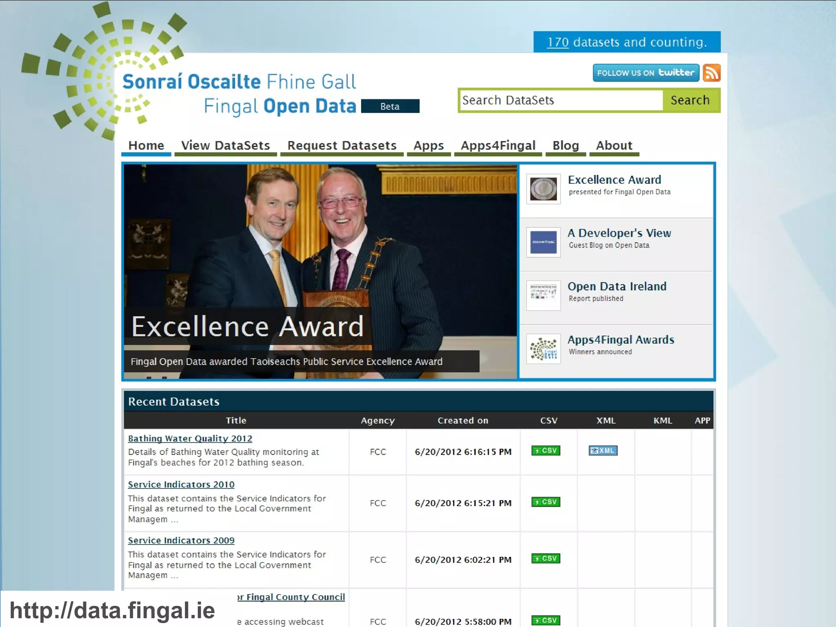Click the APP column header

(x=703, y=420)
